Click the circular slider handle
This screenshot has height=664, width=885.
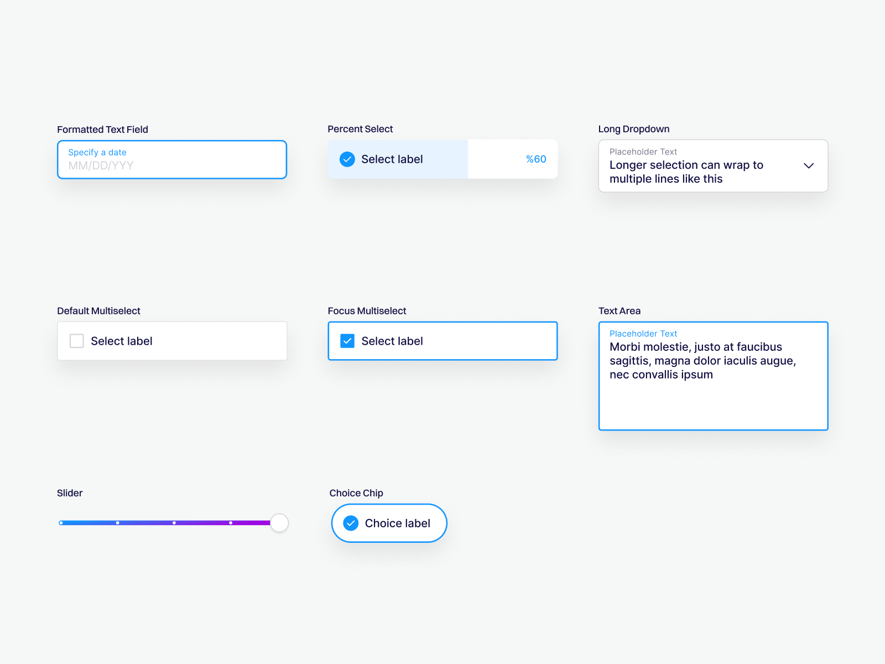pyautogui.click(x=279, y=522)
